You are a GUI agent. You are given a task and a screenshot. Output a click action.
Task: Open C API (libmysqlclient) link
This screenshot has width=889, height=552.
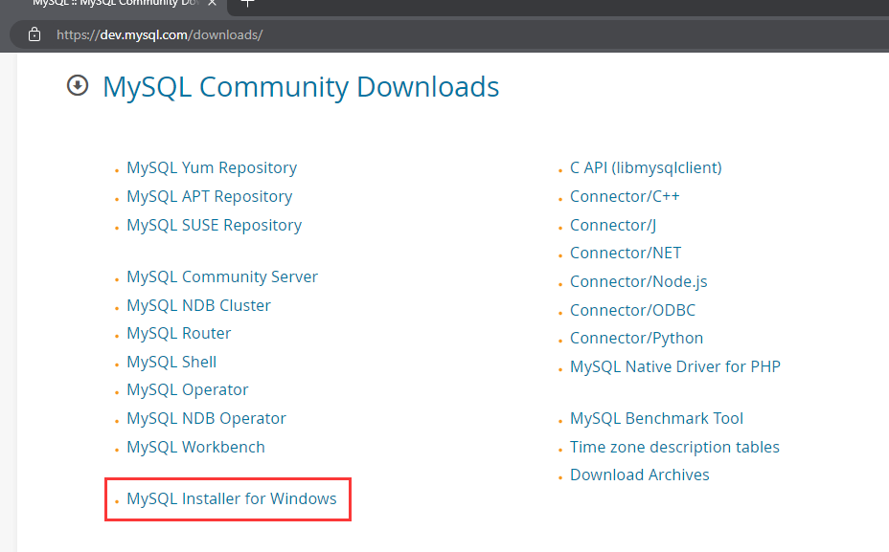tap(645, 167)
